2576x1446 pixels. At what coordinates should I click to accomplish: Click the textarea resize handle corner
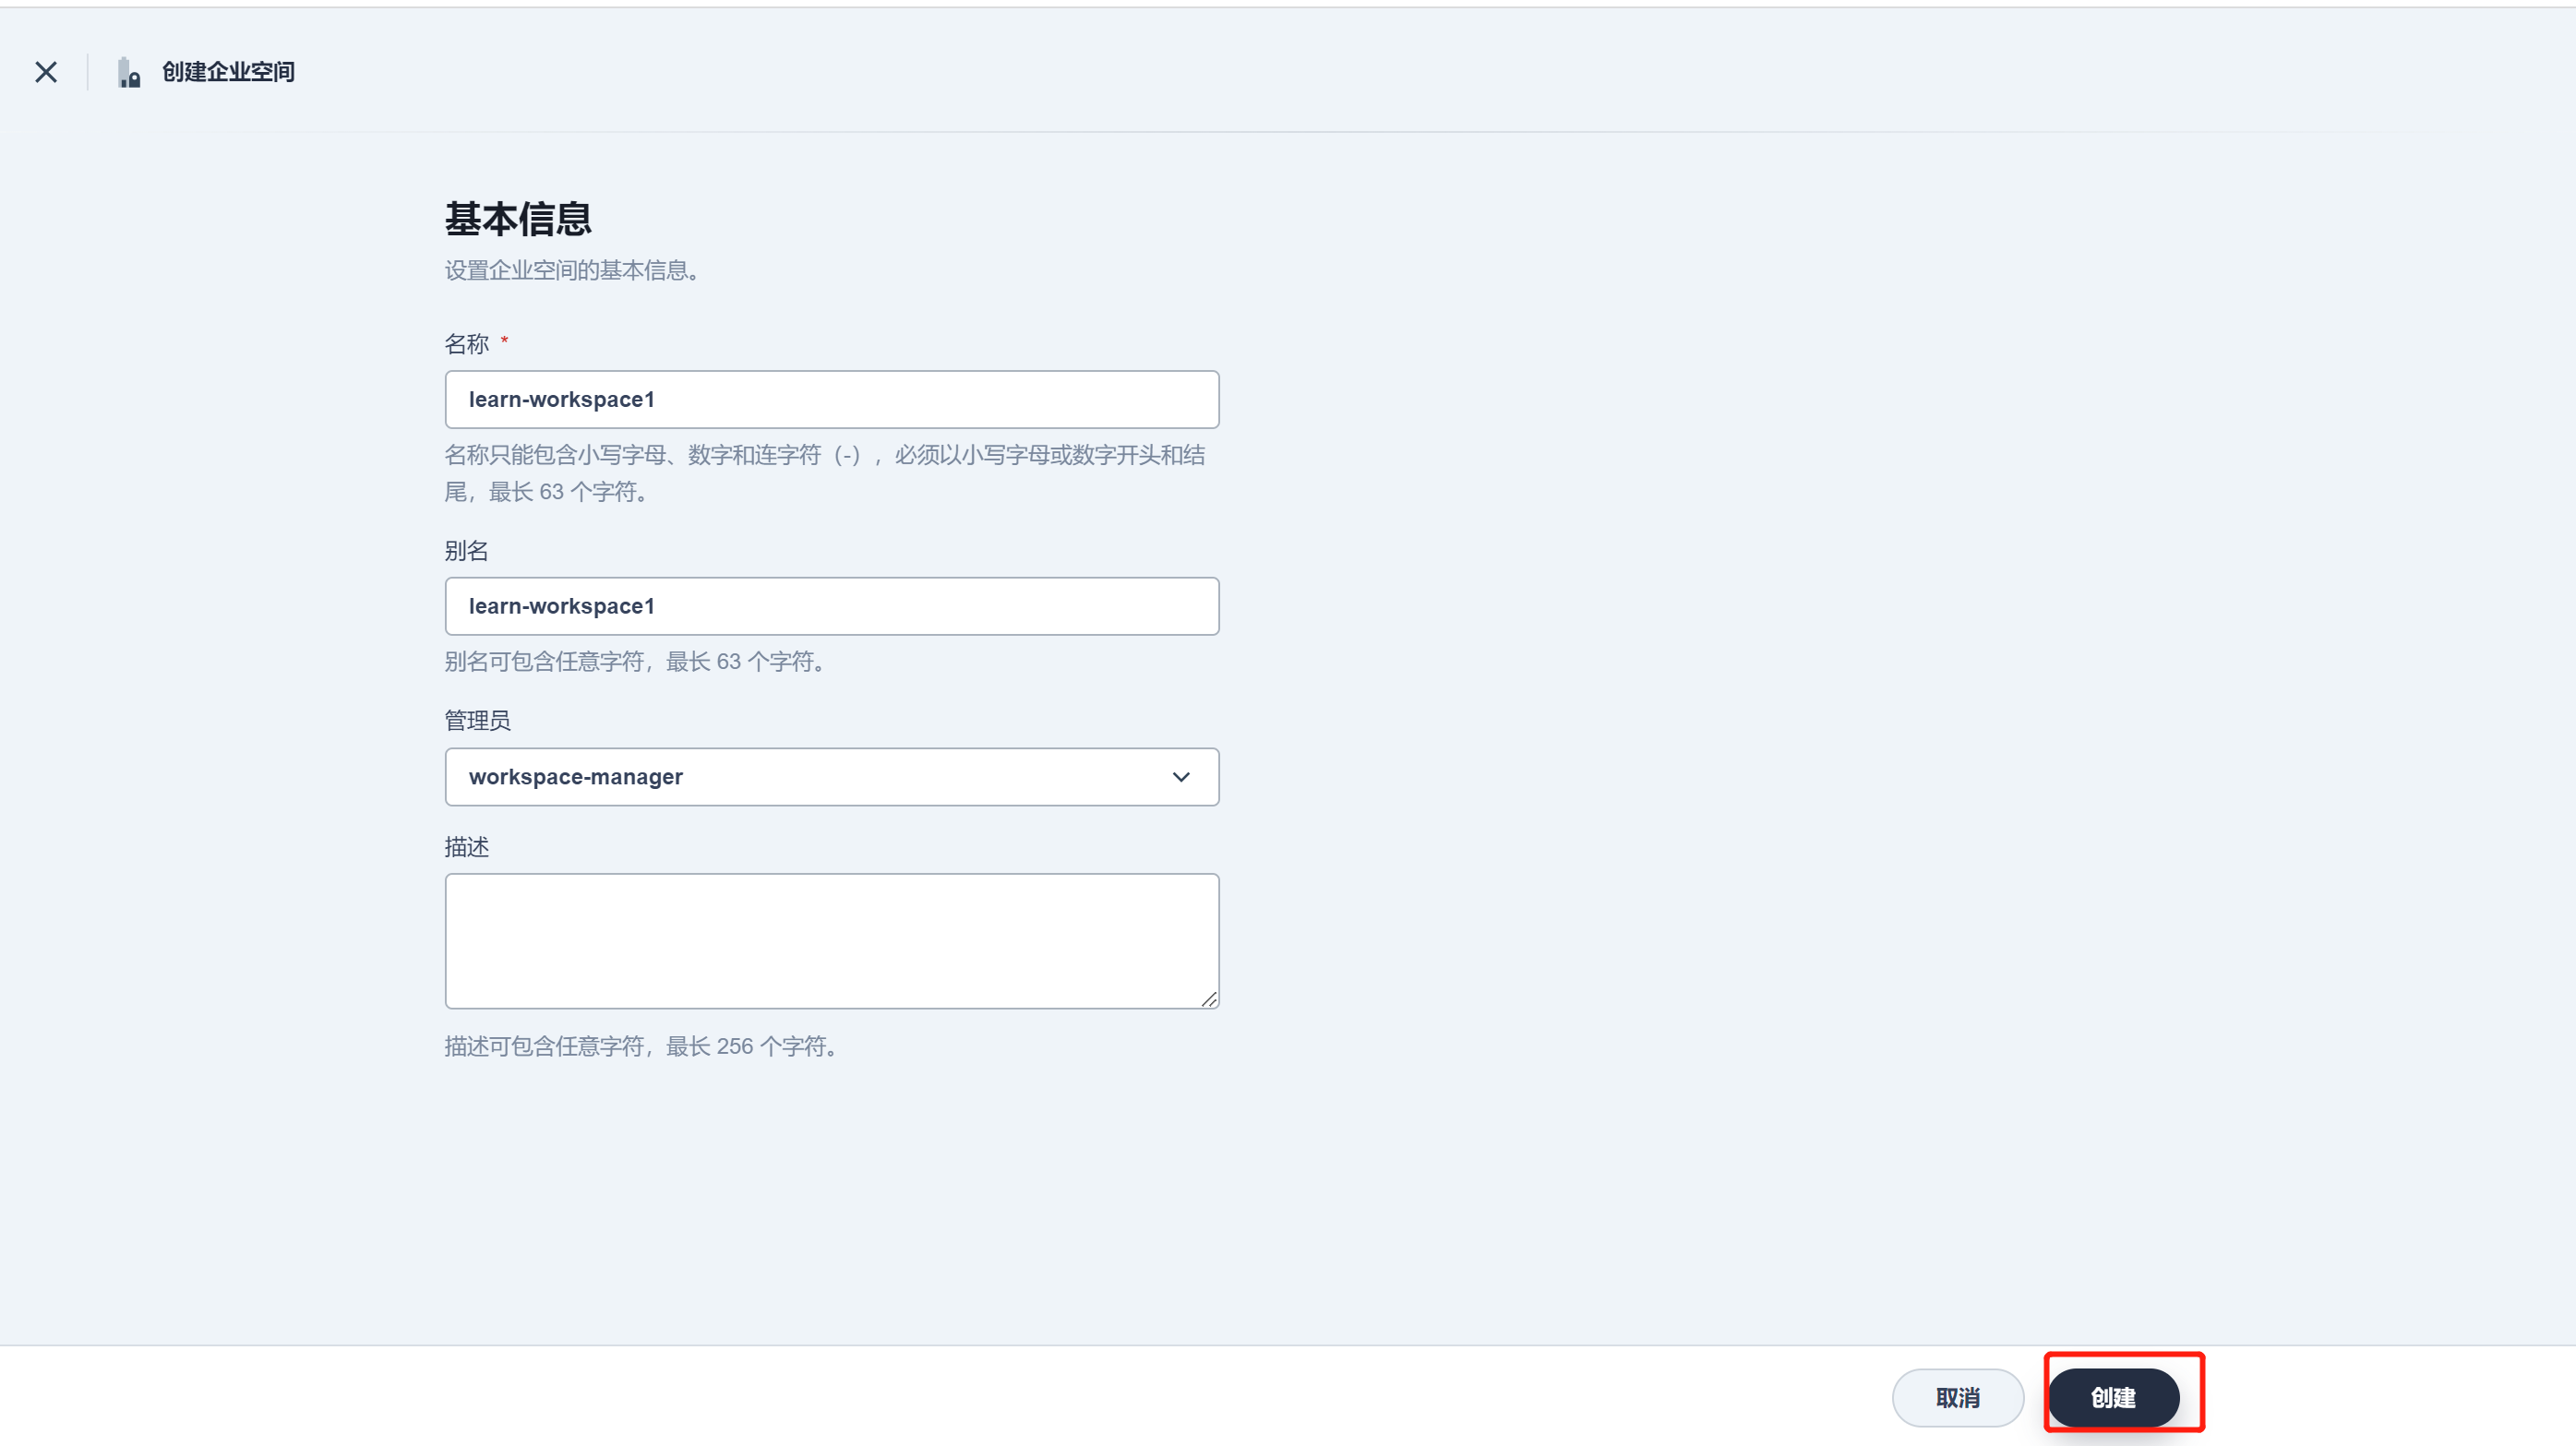point(1209,999)
